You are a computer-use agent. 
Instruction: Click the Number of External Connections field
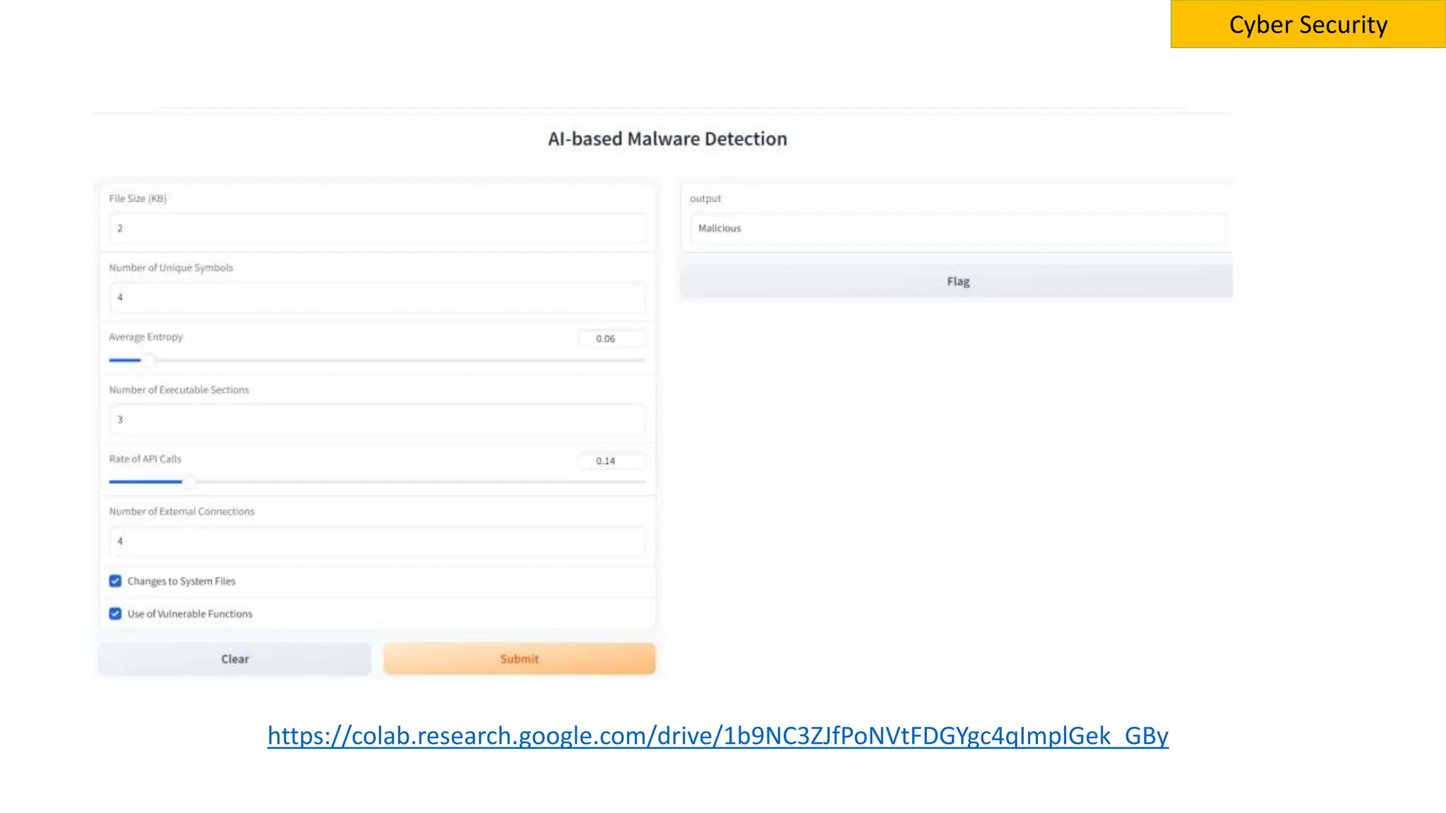[x=377, y=541]
